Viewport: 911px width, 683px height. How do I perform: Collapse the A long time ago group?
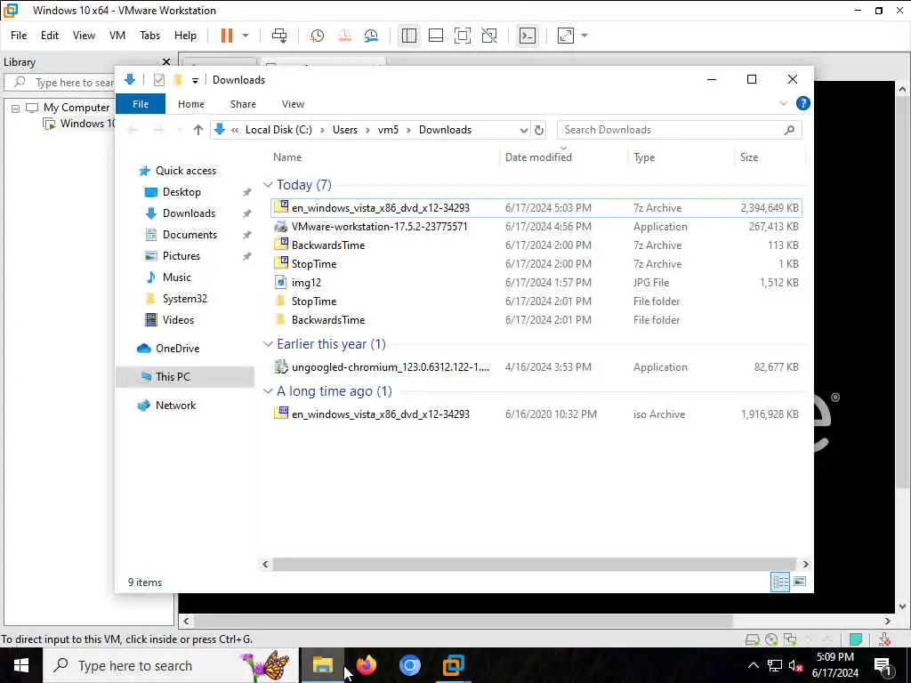coord(268,391)
